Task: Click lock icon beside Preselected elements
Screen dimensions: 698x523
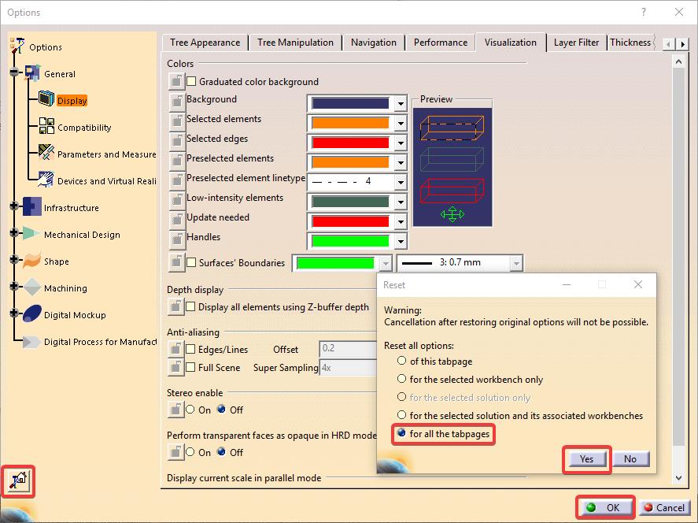Action: click(177, 160)
